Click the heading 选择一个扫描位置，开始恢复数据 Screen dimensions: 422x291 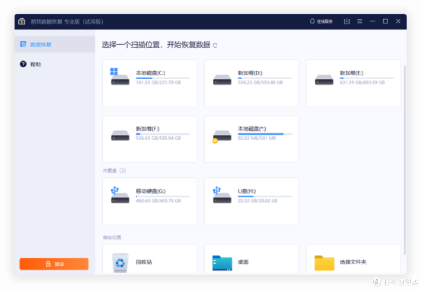coord(156,45)
